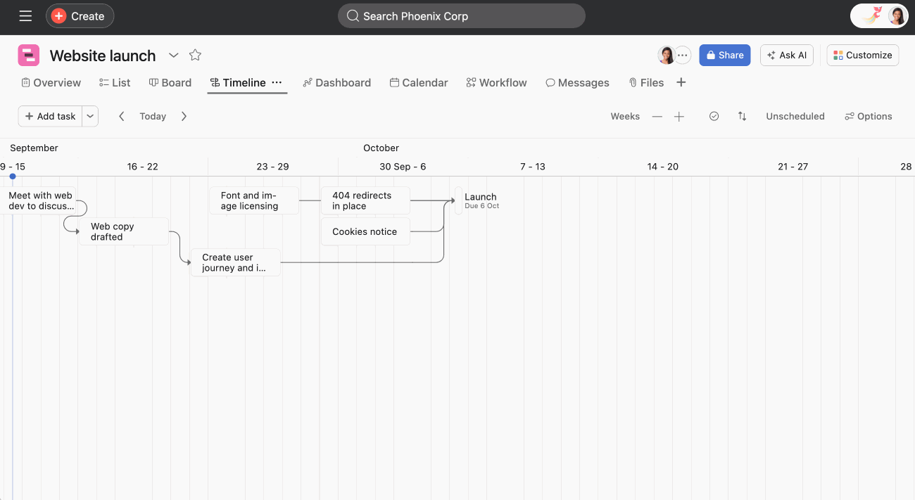Image resolution: width=915 pixels, height=500 pixels.
Task: Zoom in the timeline with the plus icon
Action: (679, 116)
